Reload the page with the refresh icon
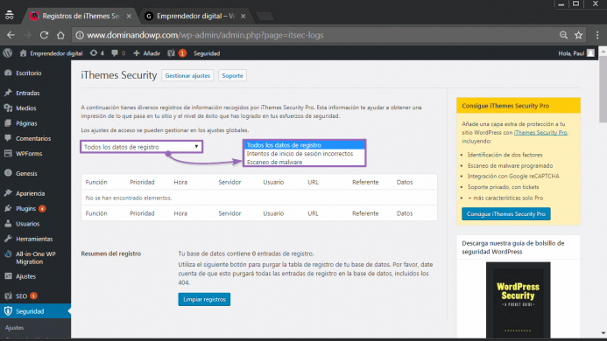The height and width of the screenshot is (341, 607). point(44,35)
